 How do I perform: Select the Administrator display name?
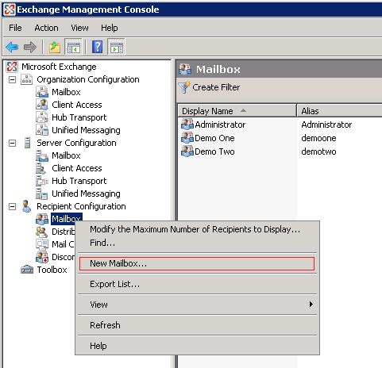[x=220, y=125]
